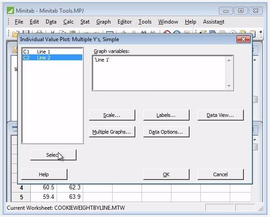The width and height of the screenshot is (270, 217).
Task: Close the Individual Value Plot dialog
Action: (243, 39)
